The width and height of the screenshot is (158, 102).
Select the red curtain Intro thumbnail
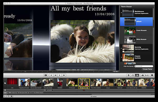coord(12,81)
